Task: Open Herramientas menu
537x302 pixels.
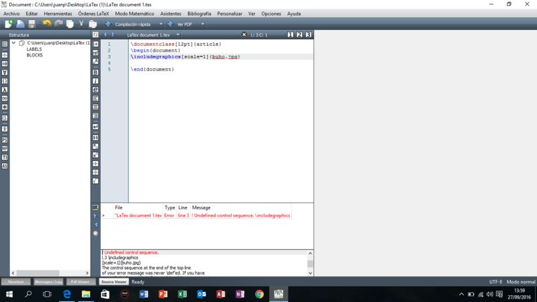Action: 58,13
